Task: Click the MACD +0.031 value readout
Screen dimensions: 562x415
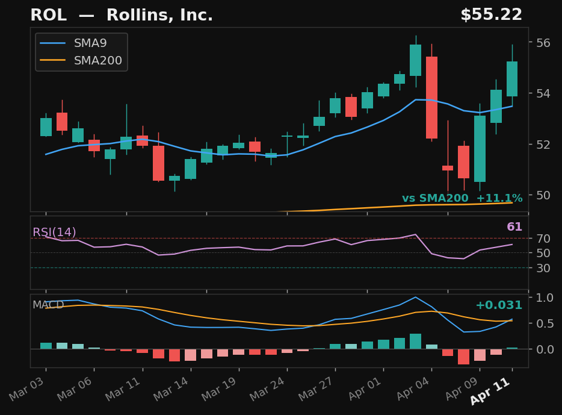Action: click(x=499, y=305)
